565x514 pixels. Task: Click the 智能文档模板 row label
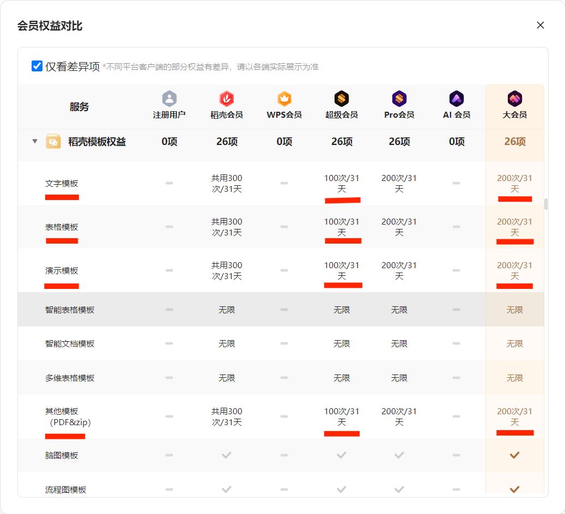[70, 344]
